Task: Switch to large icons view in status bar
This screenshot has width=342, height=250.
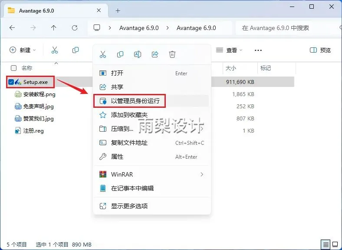Action: click(335, 244)
